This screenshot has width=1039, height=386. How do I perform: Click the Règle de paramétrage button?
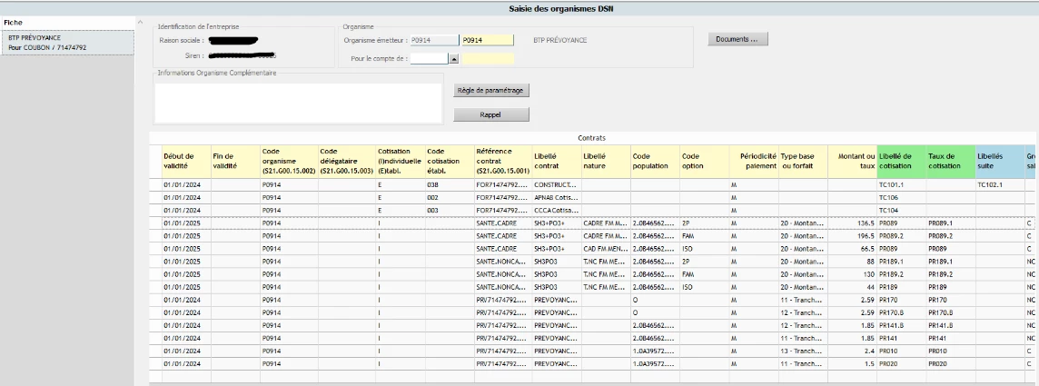pyautogui.click(x=491, y=90)
